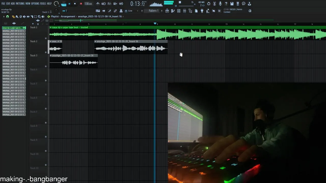Show the Playlist window icon
The height and width of the screenshot is (183, 326).
point(167,11)
